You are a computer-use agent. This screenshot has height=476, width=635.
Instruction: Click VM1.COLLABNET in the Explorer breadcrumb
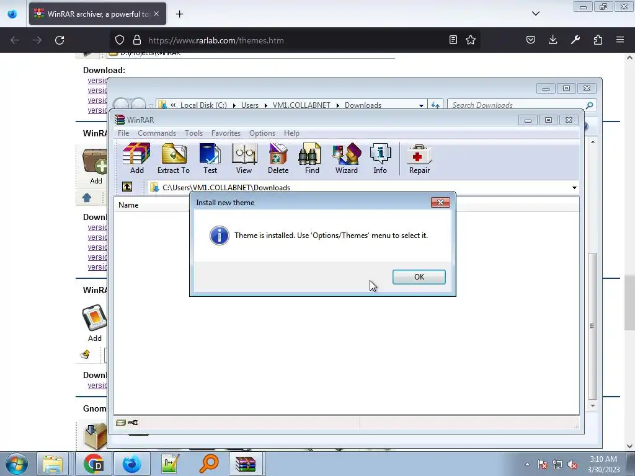301,105
